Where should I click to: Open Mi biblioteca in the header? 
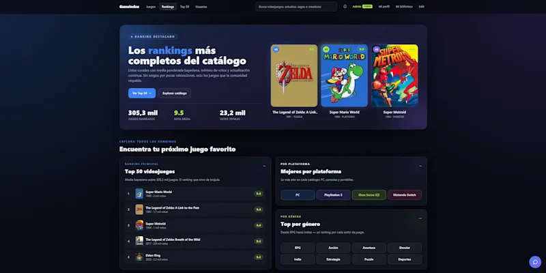tap(404, 7)
